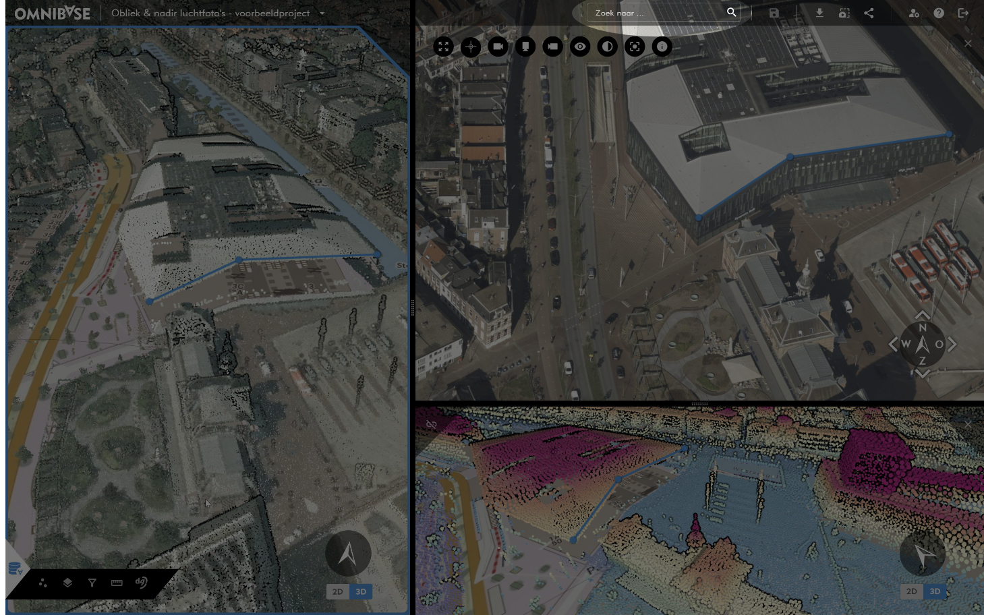This screenshot has width=984, height=615.
Task: Select the crosshair target tool
Action: pyautogui.click(x=471, y=47)
